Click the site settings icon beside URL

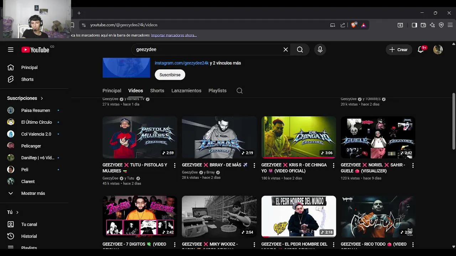click(x=84, y=25)
